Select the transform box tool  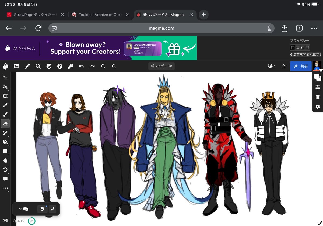pos(5,96)
